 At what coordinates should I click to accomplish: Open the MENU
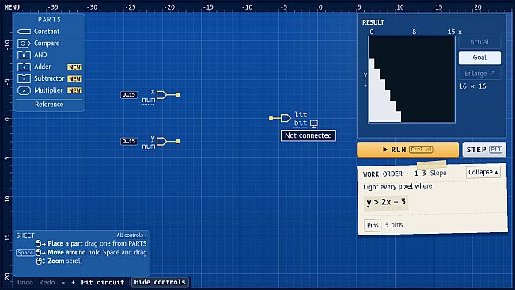coord(12,7)
